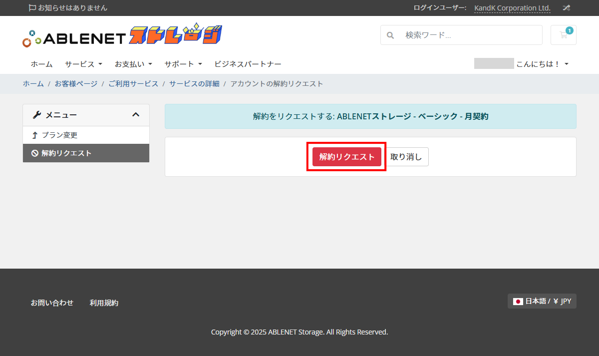The image size is (599, 356).
Task: Click the wrench icon on the メニュー panel
Action: click(36, 114)
